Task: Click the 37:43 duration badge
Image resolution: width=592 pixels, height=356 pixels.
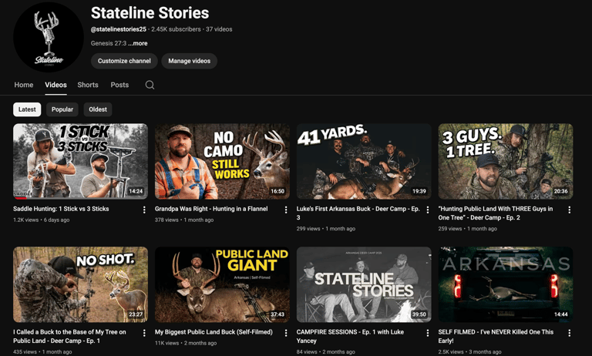Action: point(277,314)
